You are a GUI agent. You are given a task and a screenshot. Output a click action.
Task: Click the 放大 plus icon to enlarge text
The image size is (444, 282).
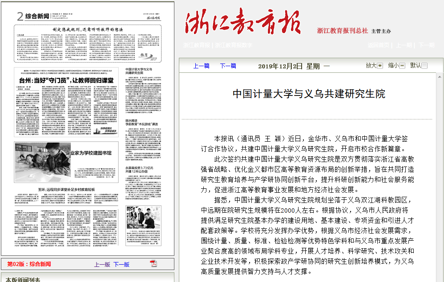click(379, 66)
